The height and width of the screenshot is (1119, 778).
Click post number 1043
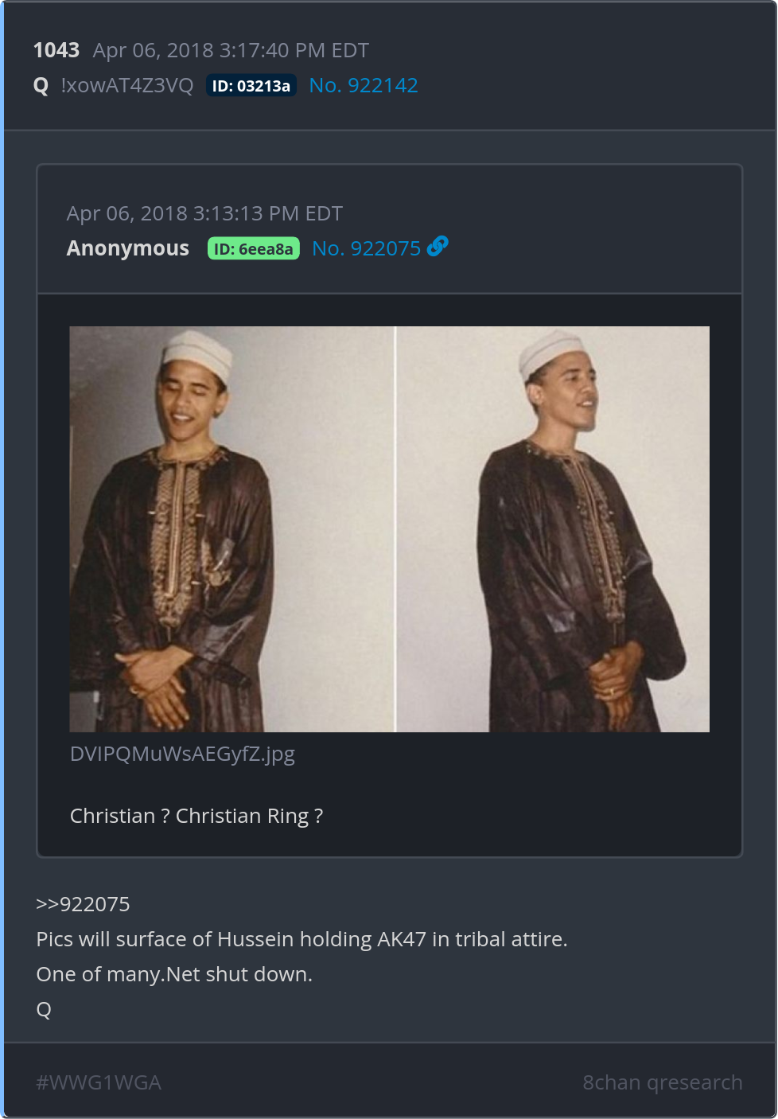coord(56,50)
